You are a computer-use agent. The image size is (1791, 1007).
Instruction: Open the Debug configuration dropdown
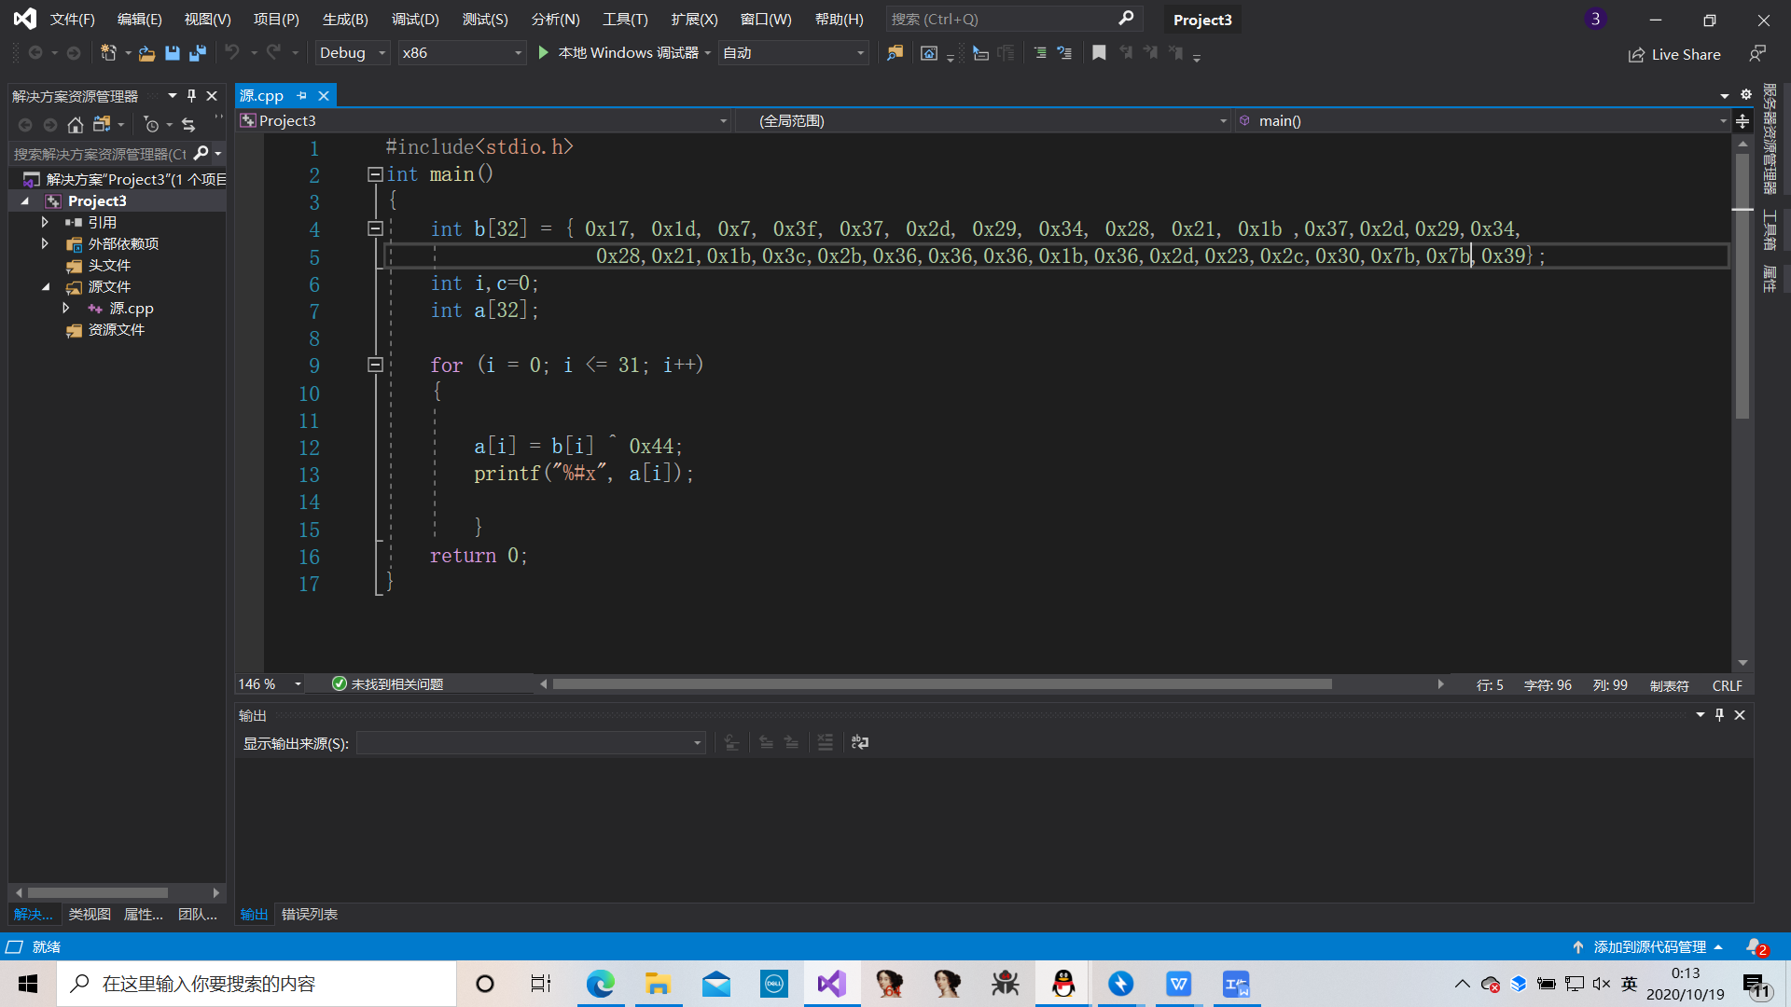coord(353,53)
